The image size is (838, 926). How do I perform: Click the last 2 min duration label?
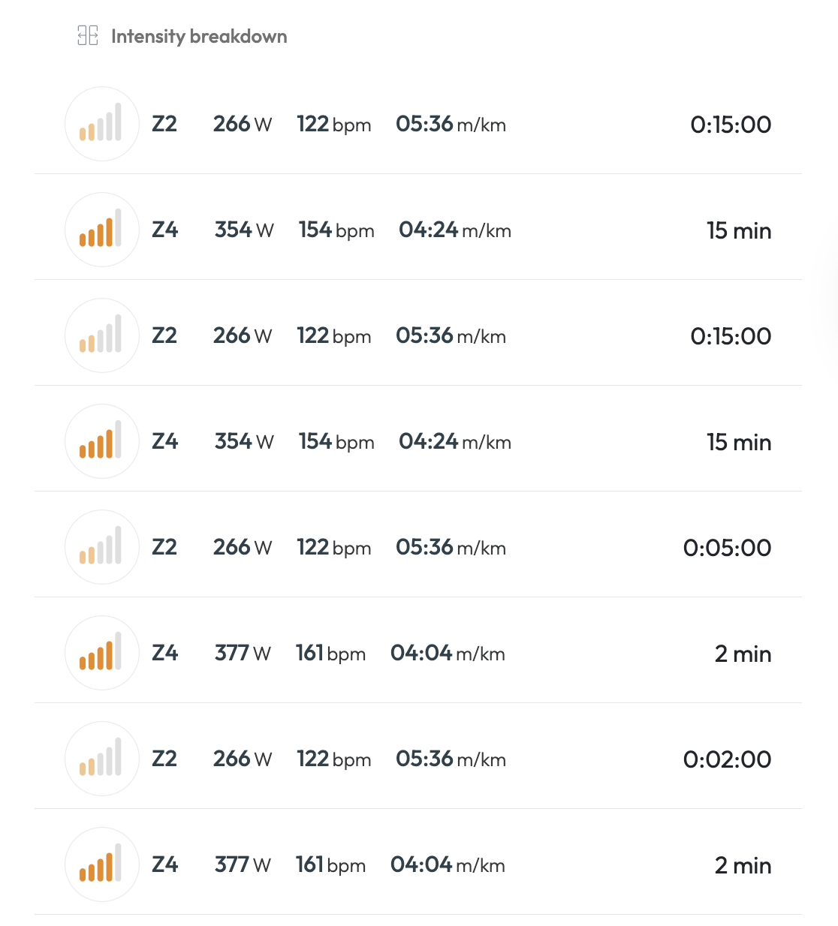point(743,865)
